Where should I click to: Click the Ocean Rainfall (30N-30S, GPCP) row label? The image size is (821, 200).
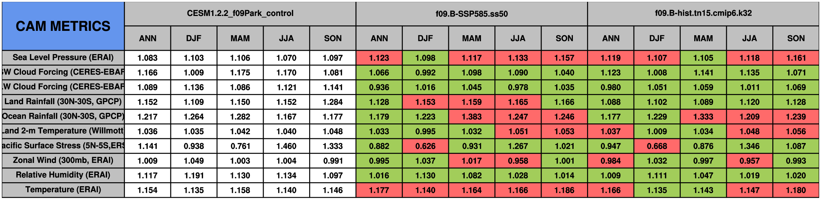[x=63, y=116]
